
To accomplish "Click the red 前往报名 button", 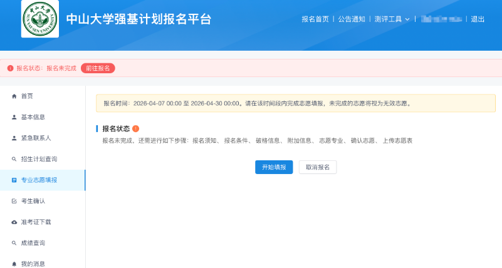I will pos(98,68).
